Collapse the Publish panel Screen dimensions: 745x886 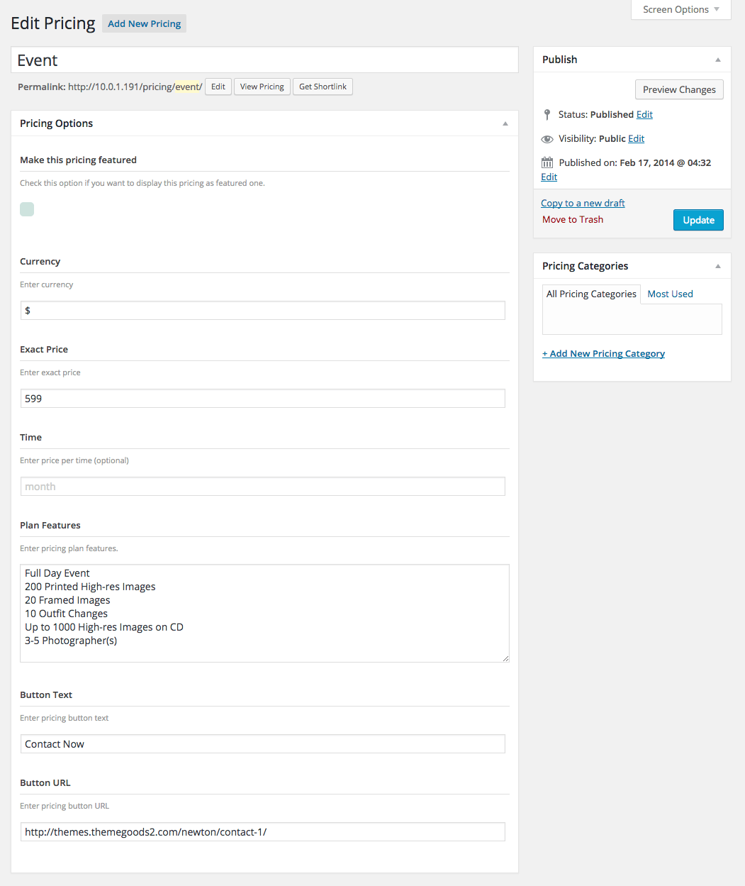pyautogui.click(x=717, y=60)
